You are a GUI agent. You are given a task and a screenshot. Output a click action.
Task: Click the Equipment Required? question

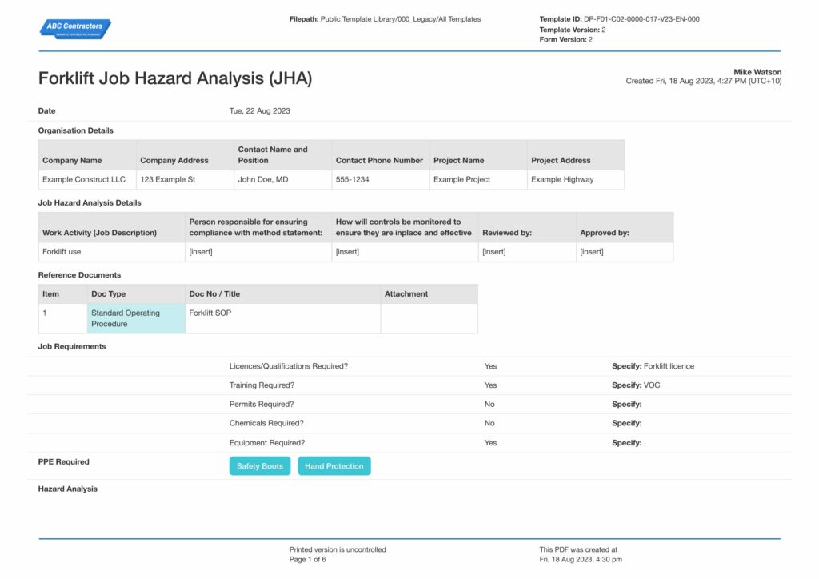tap(267, 443)
